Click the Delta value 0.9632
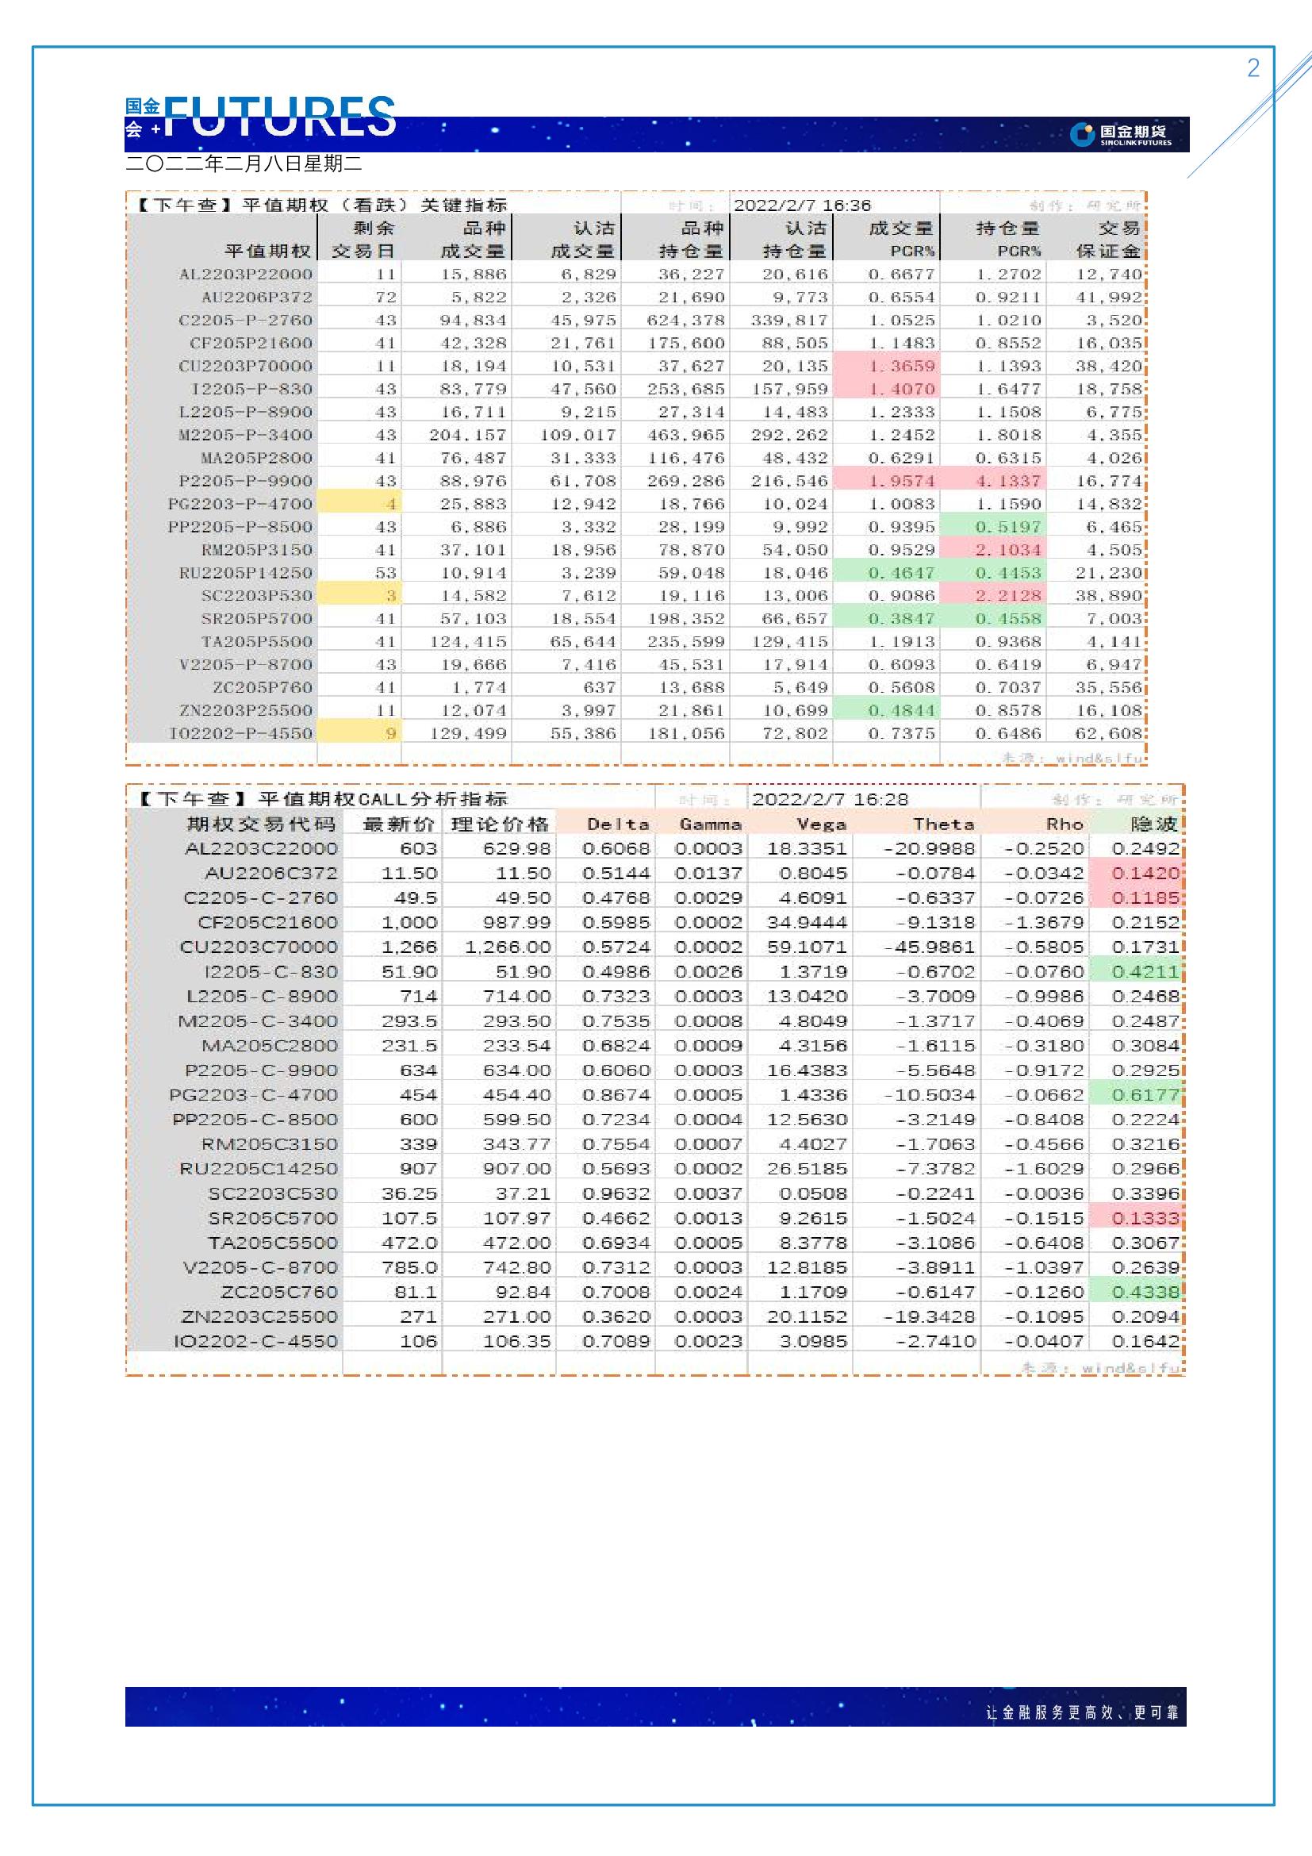Screen dimensions: 1312x1856 point(616,1194)
